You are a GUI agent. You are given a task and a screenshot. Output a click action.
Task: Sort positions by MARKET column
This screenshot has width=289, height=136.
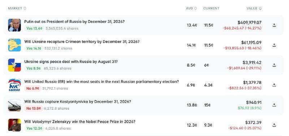pos(17,8)
